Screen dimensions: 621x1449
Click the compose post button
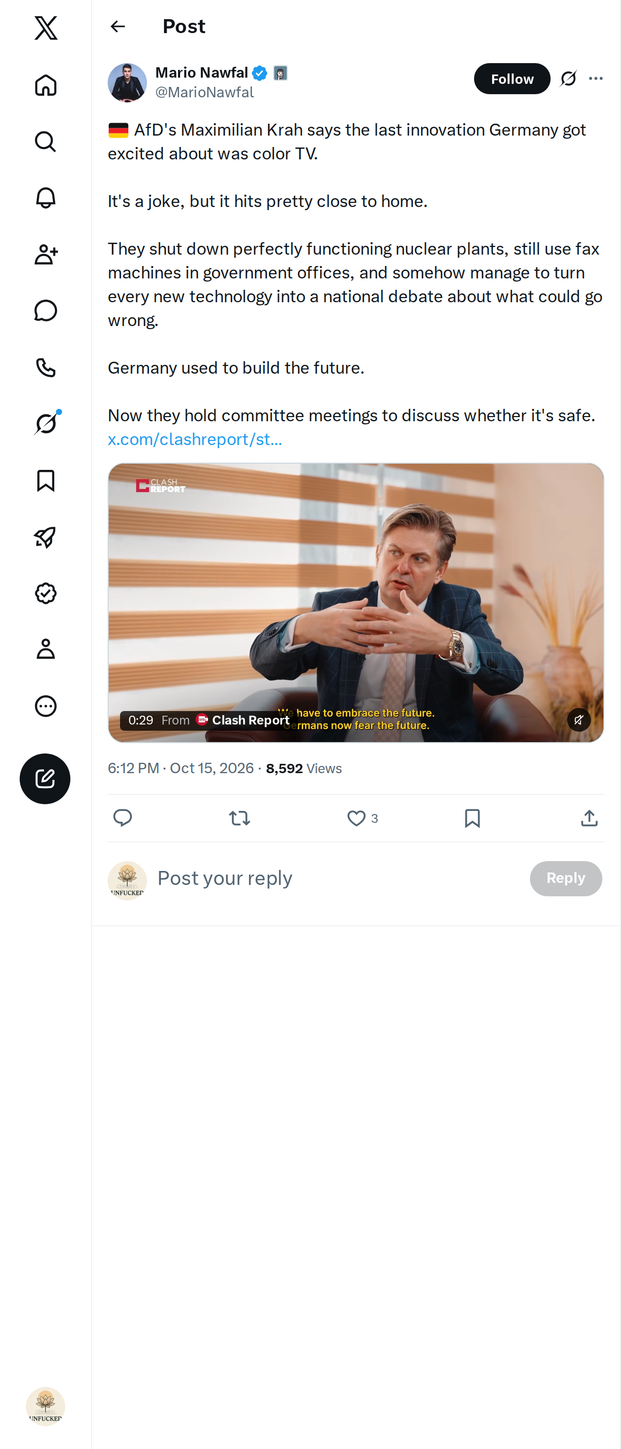45,778
